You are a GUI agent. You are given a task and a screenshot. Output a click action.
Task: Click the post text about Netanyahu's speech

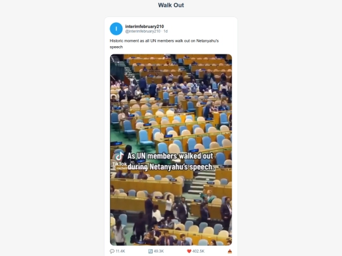pos(164,44)
